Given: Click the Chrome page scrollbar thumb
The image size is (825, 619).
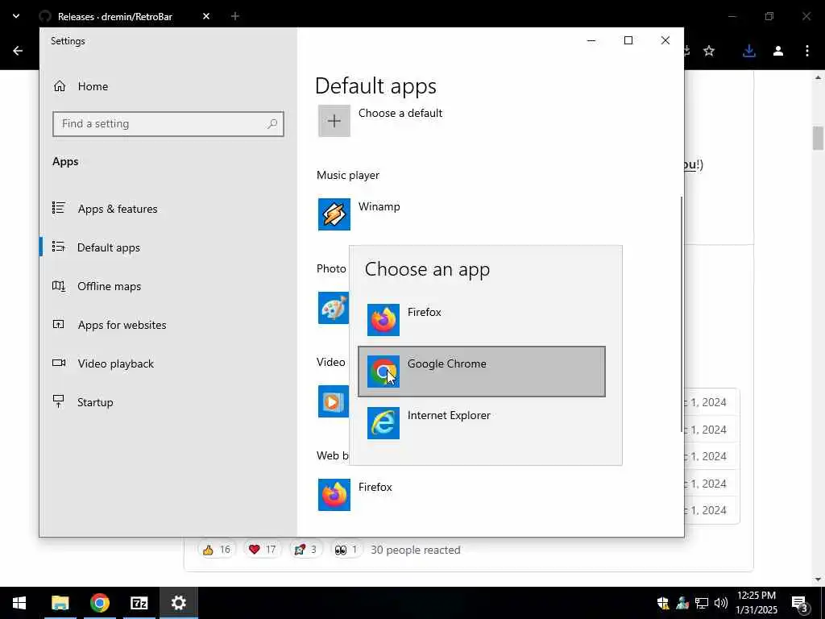Looking at the screenshot, I should click(818, 138).
